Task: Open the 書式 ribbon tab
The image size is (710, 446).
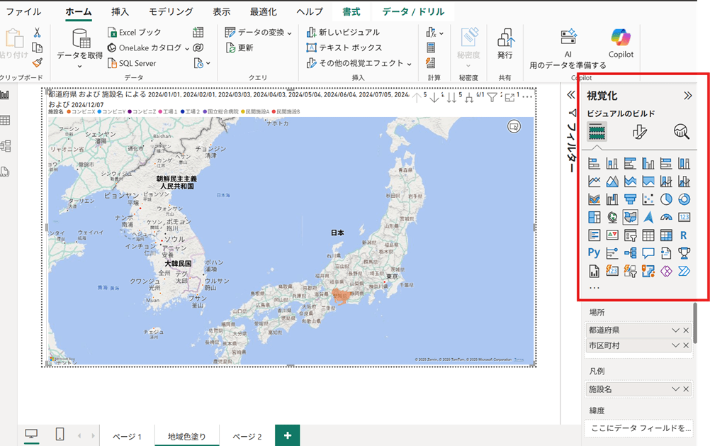Action: pyautogui.click(x=351, y=12)
